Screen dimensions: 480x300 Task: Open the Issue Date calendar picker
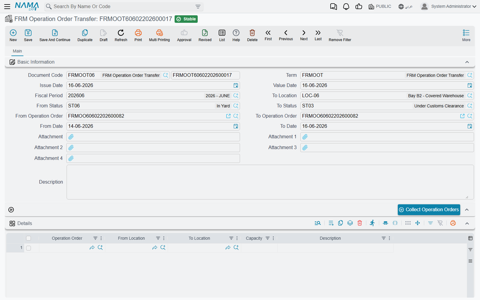coord(236,85)
